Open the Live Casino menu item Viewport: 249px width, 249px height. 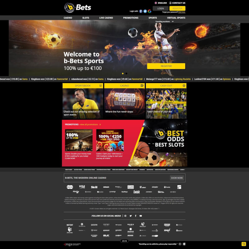pos(106,18)
